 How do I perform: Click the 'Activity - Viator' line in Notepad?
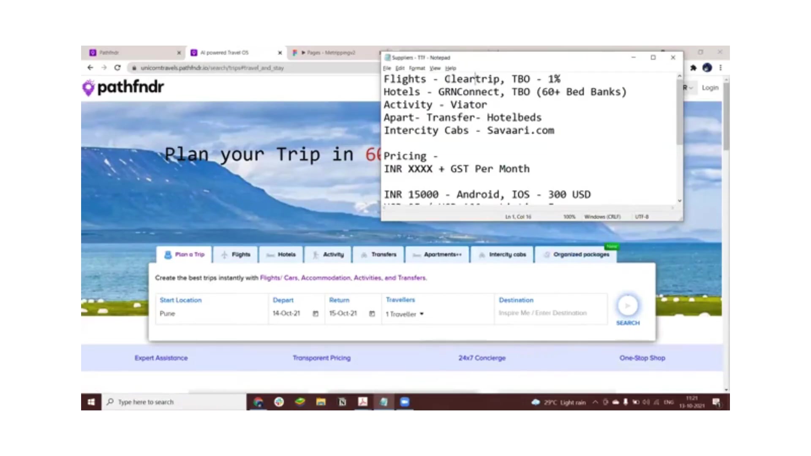tap(435, 105)
